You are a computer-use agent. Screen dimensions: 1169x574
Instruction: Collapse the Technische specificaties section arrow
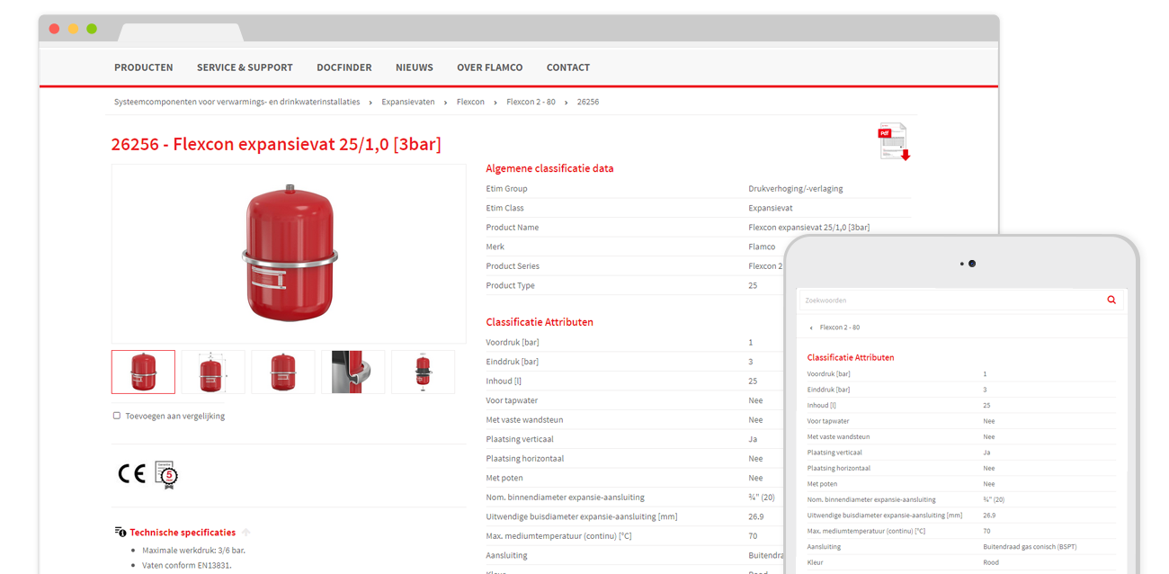(247, 530)
